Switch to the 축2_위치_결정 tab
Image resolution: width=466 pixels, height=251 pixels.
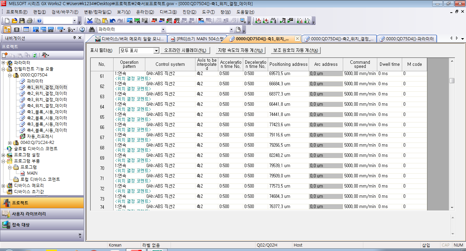(x=339, y=39)
